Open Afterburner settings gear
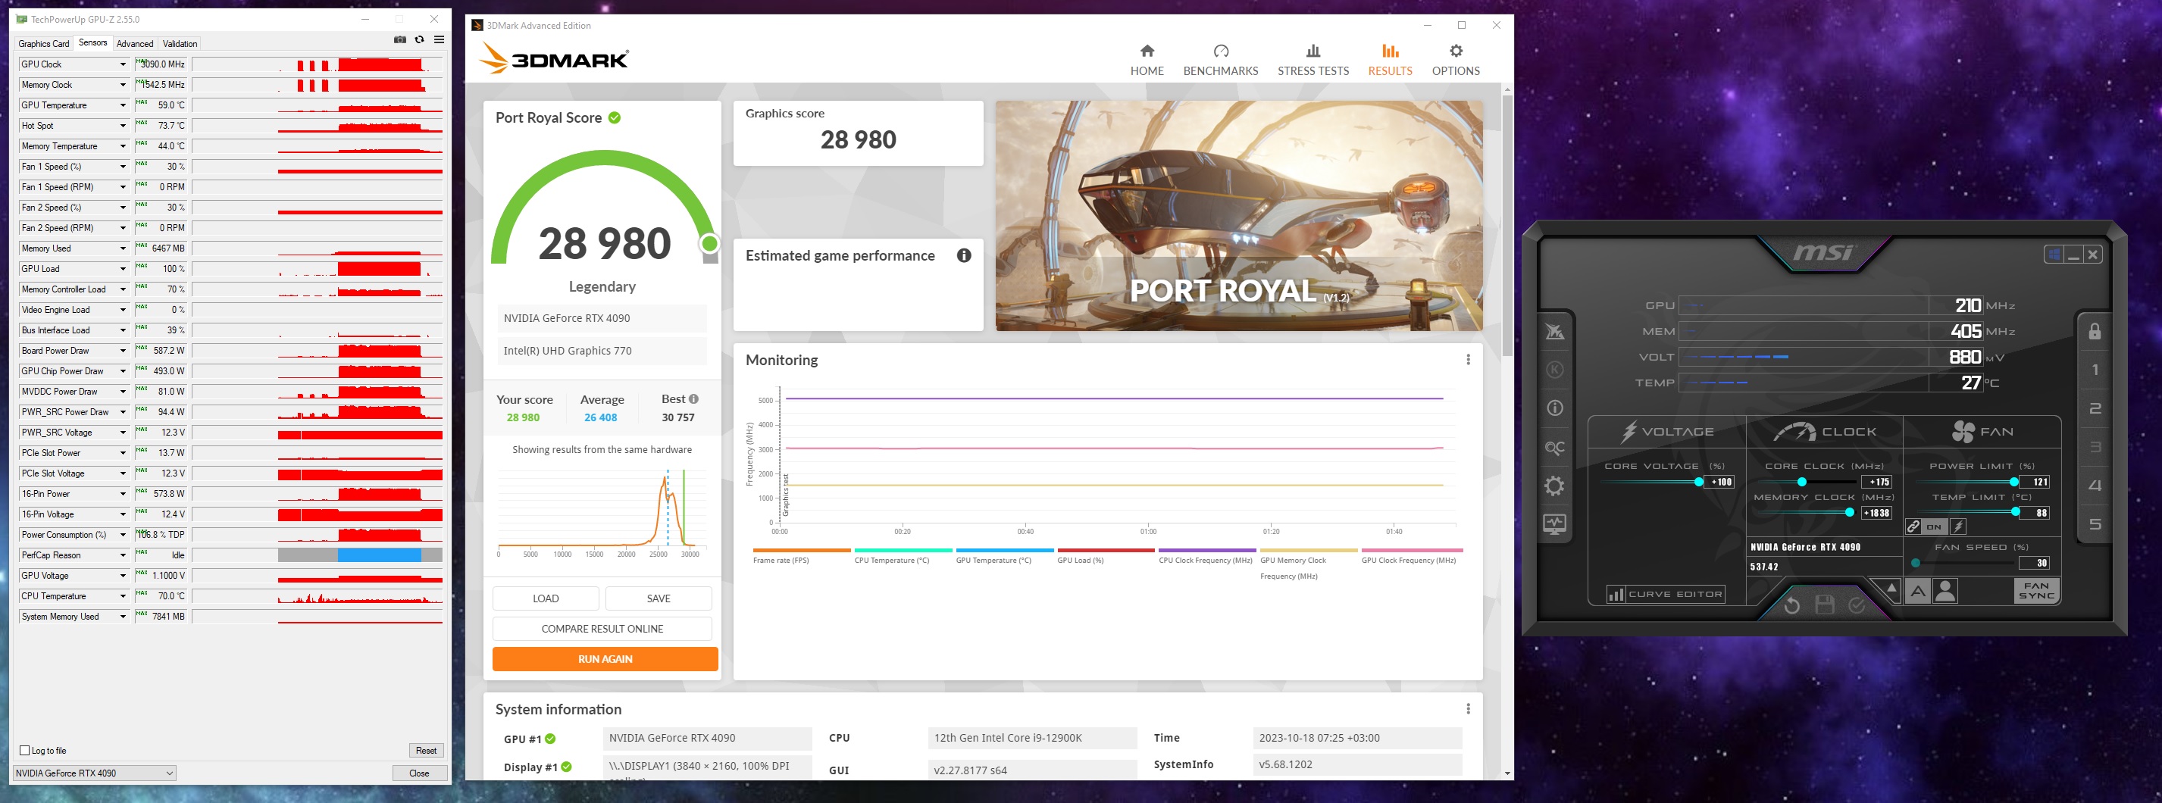Viewport: 2162px width, 803px height. [1554, 486]
